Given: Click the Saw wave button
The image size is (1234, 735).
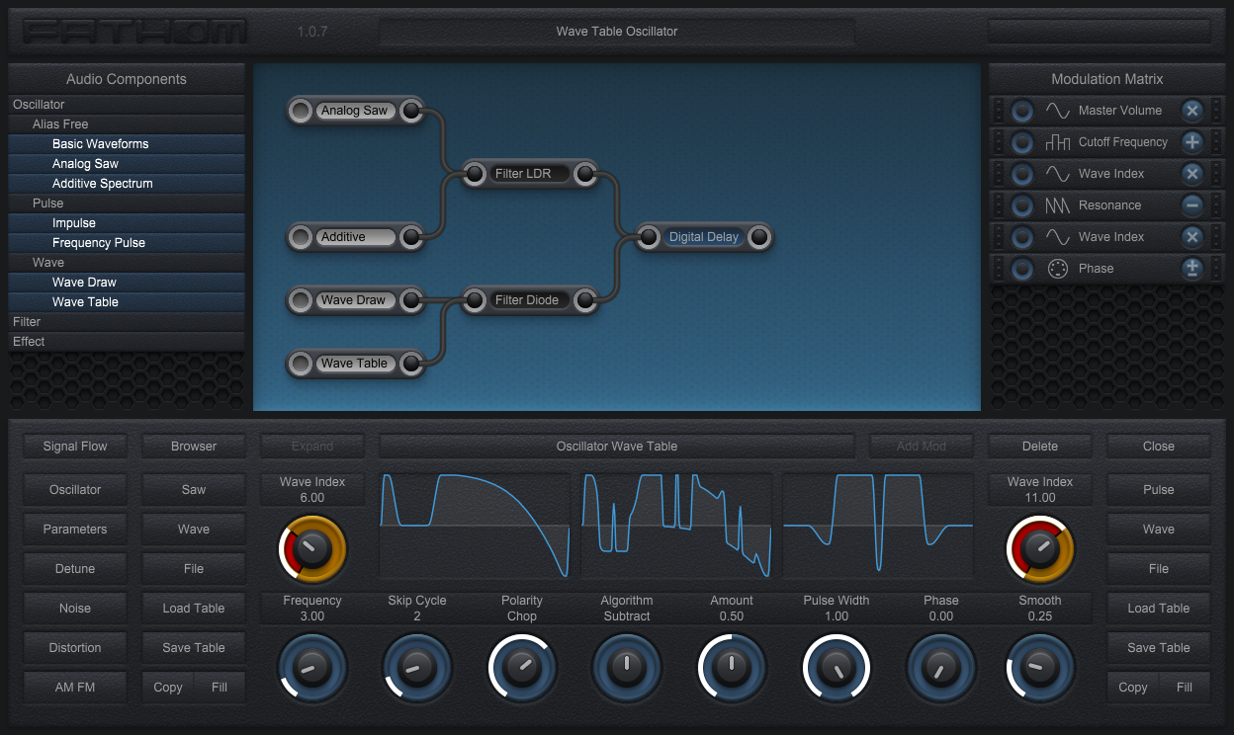Looking at the screenshot, I should [x=194, y=490].
